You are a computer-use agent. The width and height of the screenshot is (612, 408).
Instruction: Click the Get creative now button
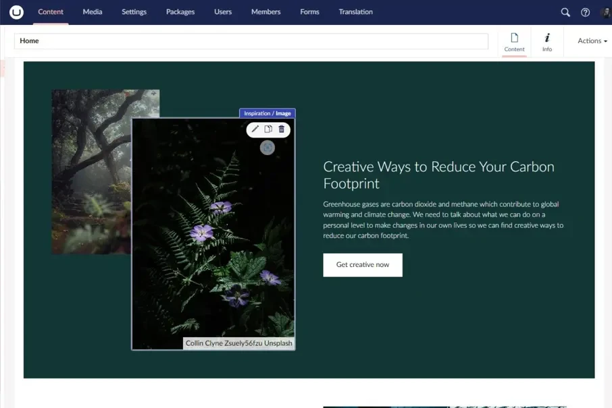click(363, 265)
